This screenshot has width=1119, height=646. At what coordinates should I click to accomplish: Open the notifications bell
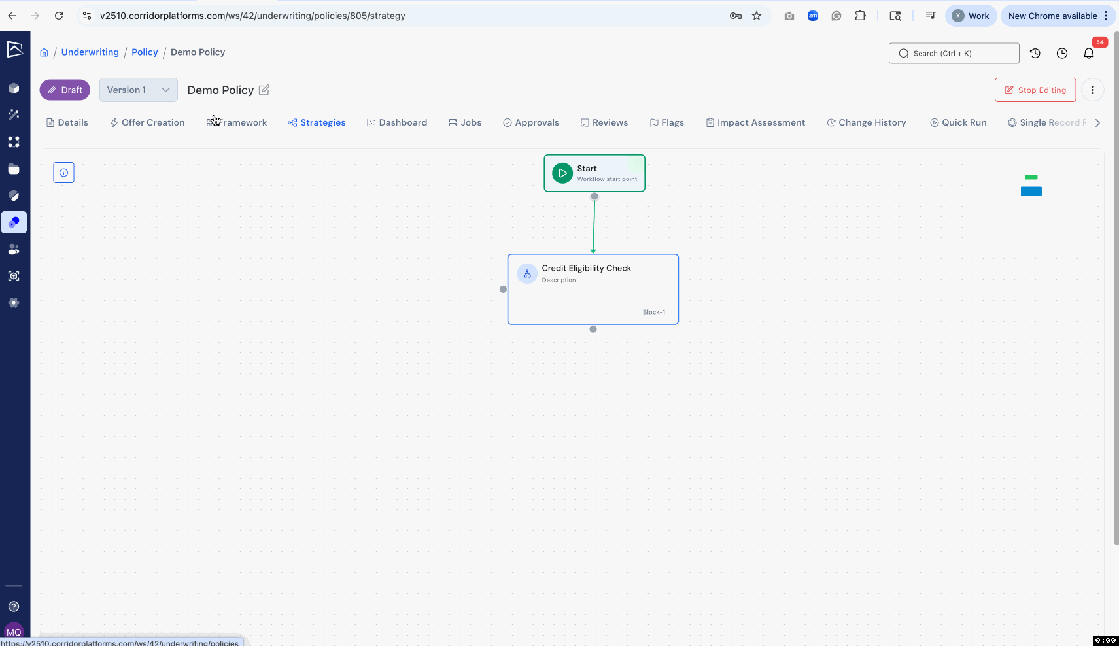click(1088, 54)
